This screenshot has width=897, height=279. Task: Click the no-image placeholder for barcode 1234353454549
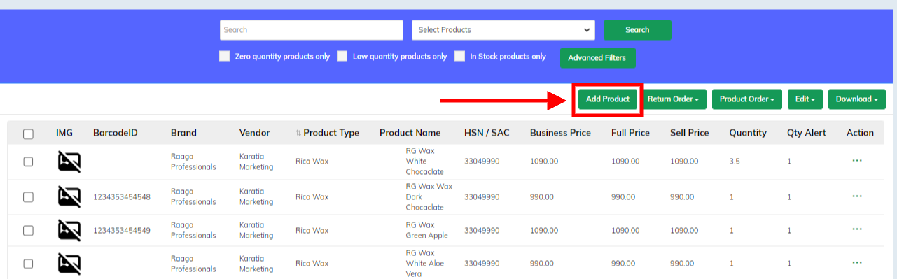(69, 230)
